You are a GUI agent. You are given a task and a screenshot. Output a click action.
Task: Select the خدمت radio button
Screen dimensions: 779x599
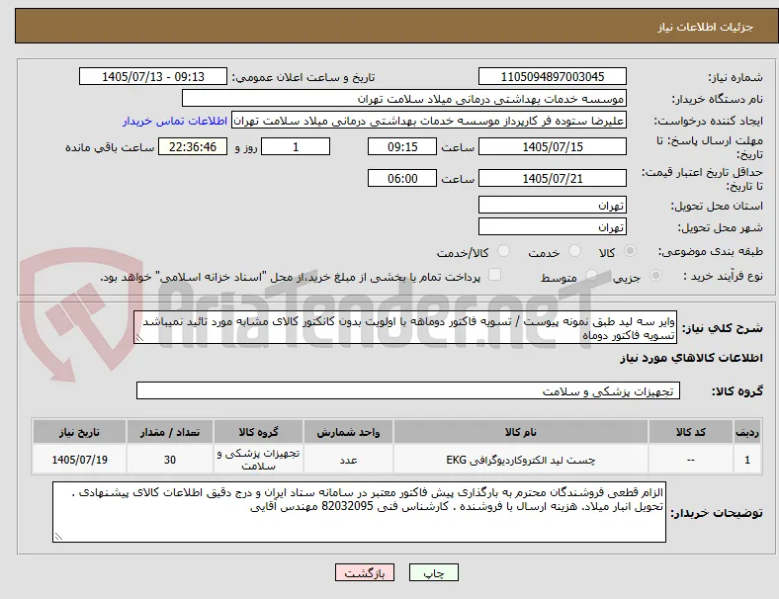point(574,251)
